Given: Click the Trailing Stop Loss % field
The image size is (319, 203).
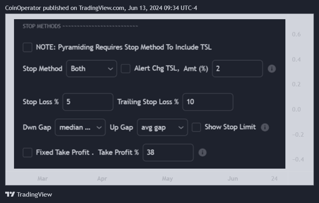Looking at the screenshot, I should 208,102.
